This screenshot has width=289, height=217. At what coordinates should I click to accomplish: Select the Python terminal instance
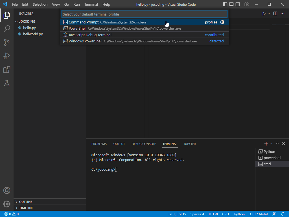pyautogui.click(x=272, y=151)
